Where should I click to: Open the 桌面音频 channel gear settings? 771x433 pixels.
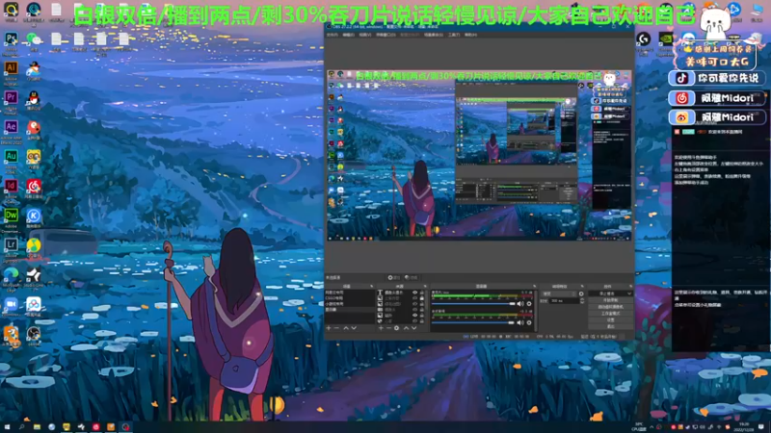tap(529, 322)
